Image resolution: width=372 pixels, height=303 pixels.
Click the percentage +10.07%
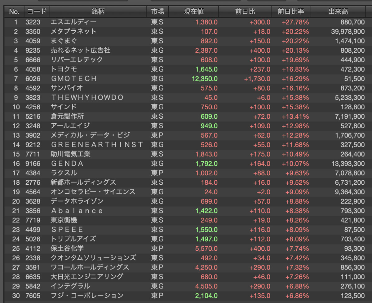click(x=295, y=164)
